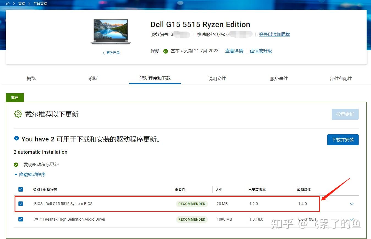The height and width of the screenshot is (239, 371).
Task: Expand details of the BIOS update row
Action: (351, 204)
